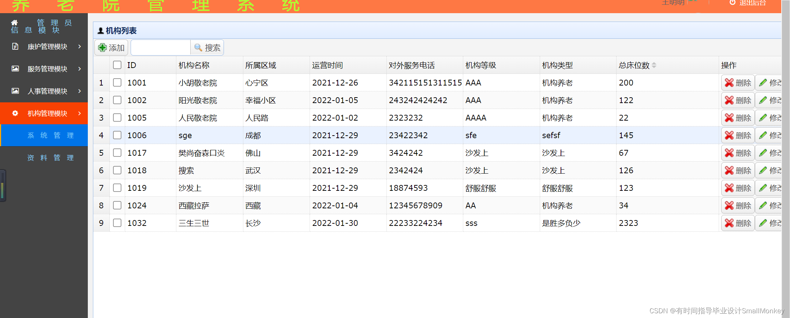Sort by 总床位数 sort arrows
The width and height of the screenshot is (790, 318).
coord(654,65)
